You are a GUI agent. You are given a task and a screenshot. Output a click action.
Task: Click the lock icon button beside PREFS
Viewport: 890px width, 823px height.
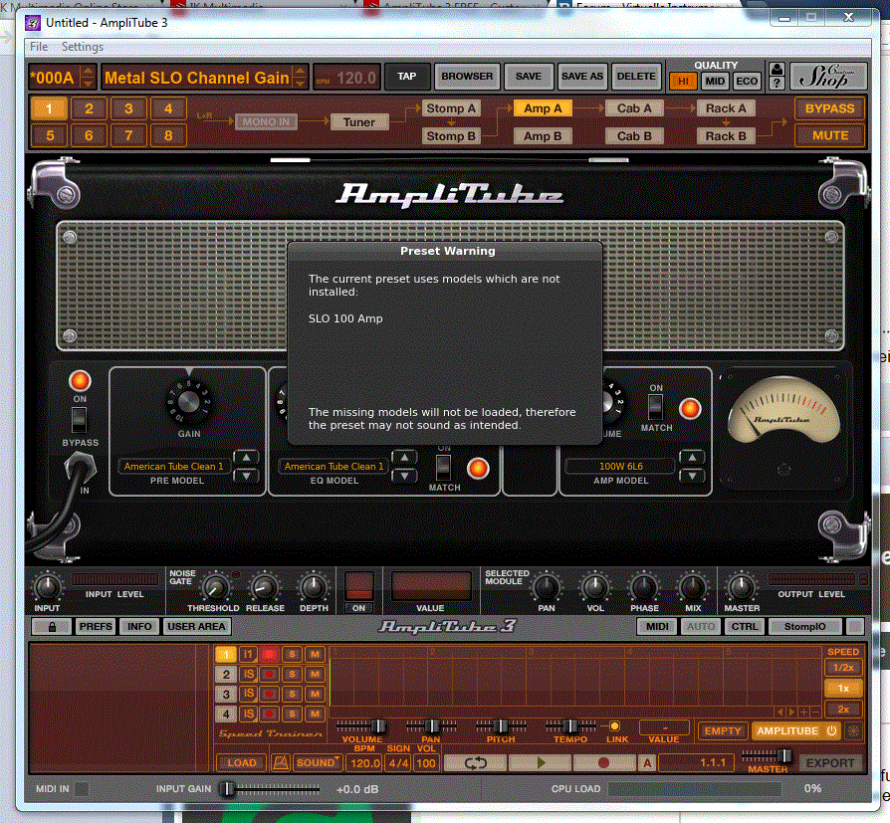point(52,627)
